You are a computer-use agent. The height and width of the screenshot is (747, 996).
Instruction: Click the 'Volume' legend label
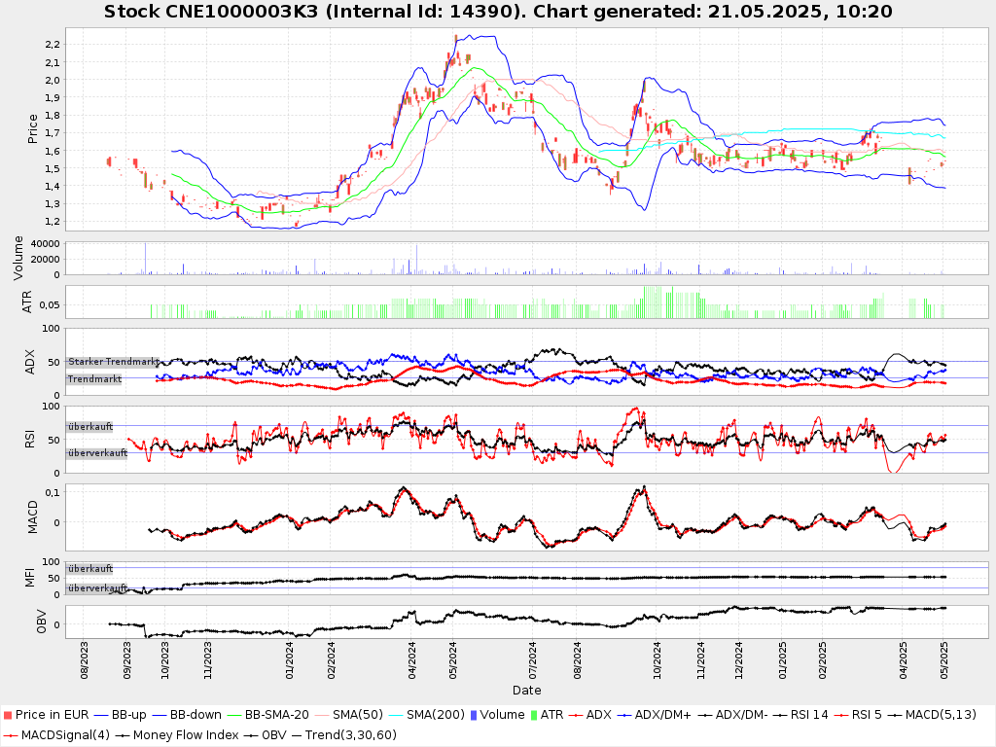pyautogui.click(x=503, y=715)
